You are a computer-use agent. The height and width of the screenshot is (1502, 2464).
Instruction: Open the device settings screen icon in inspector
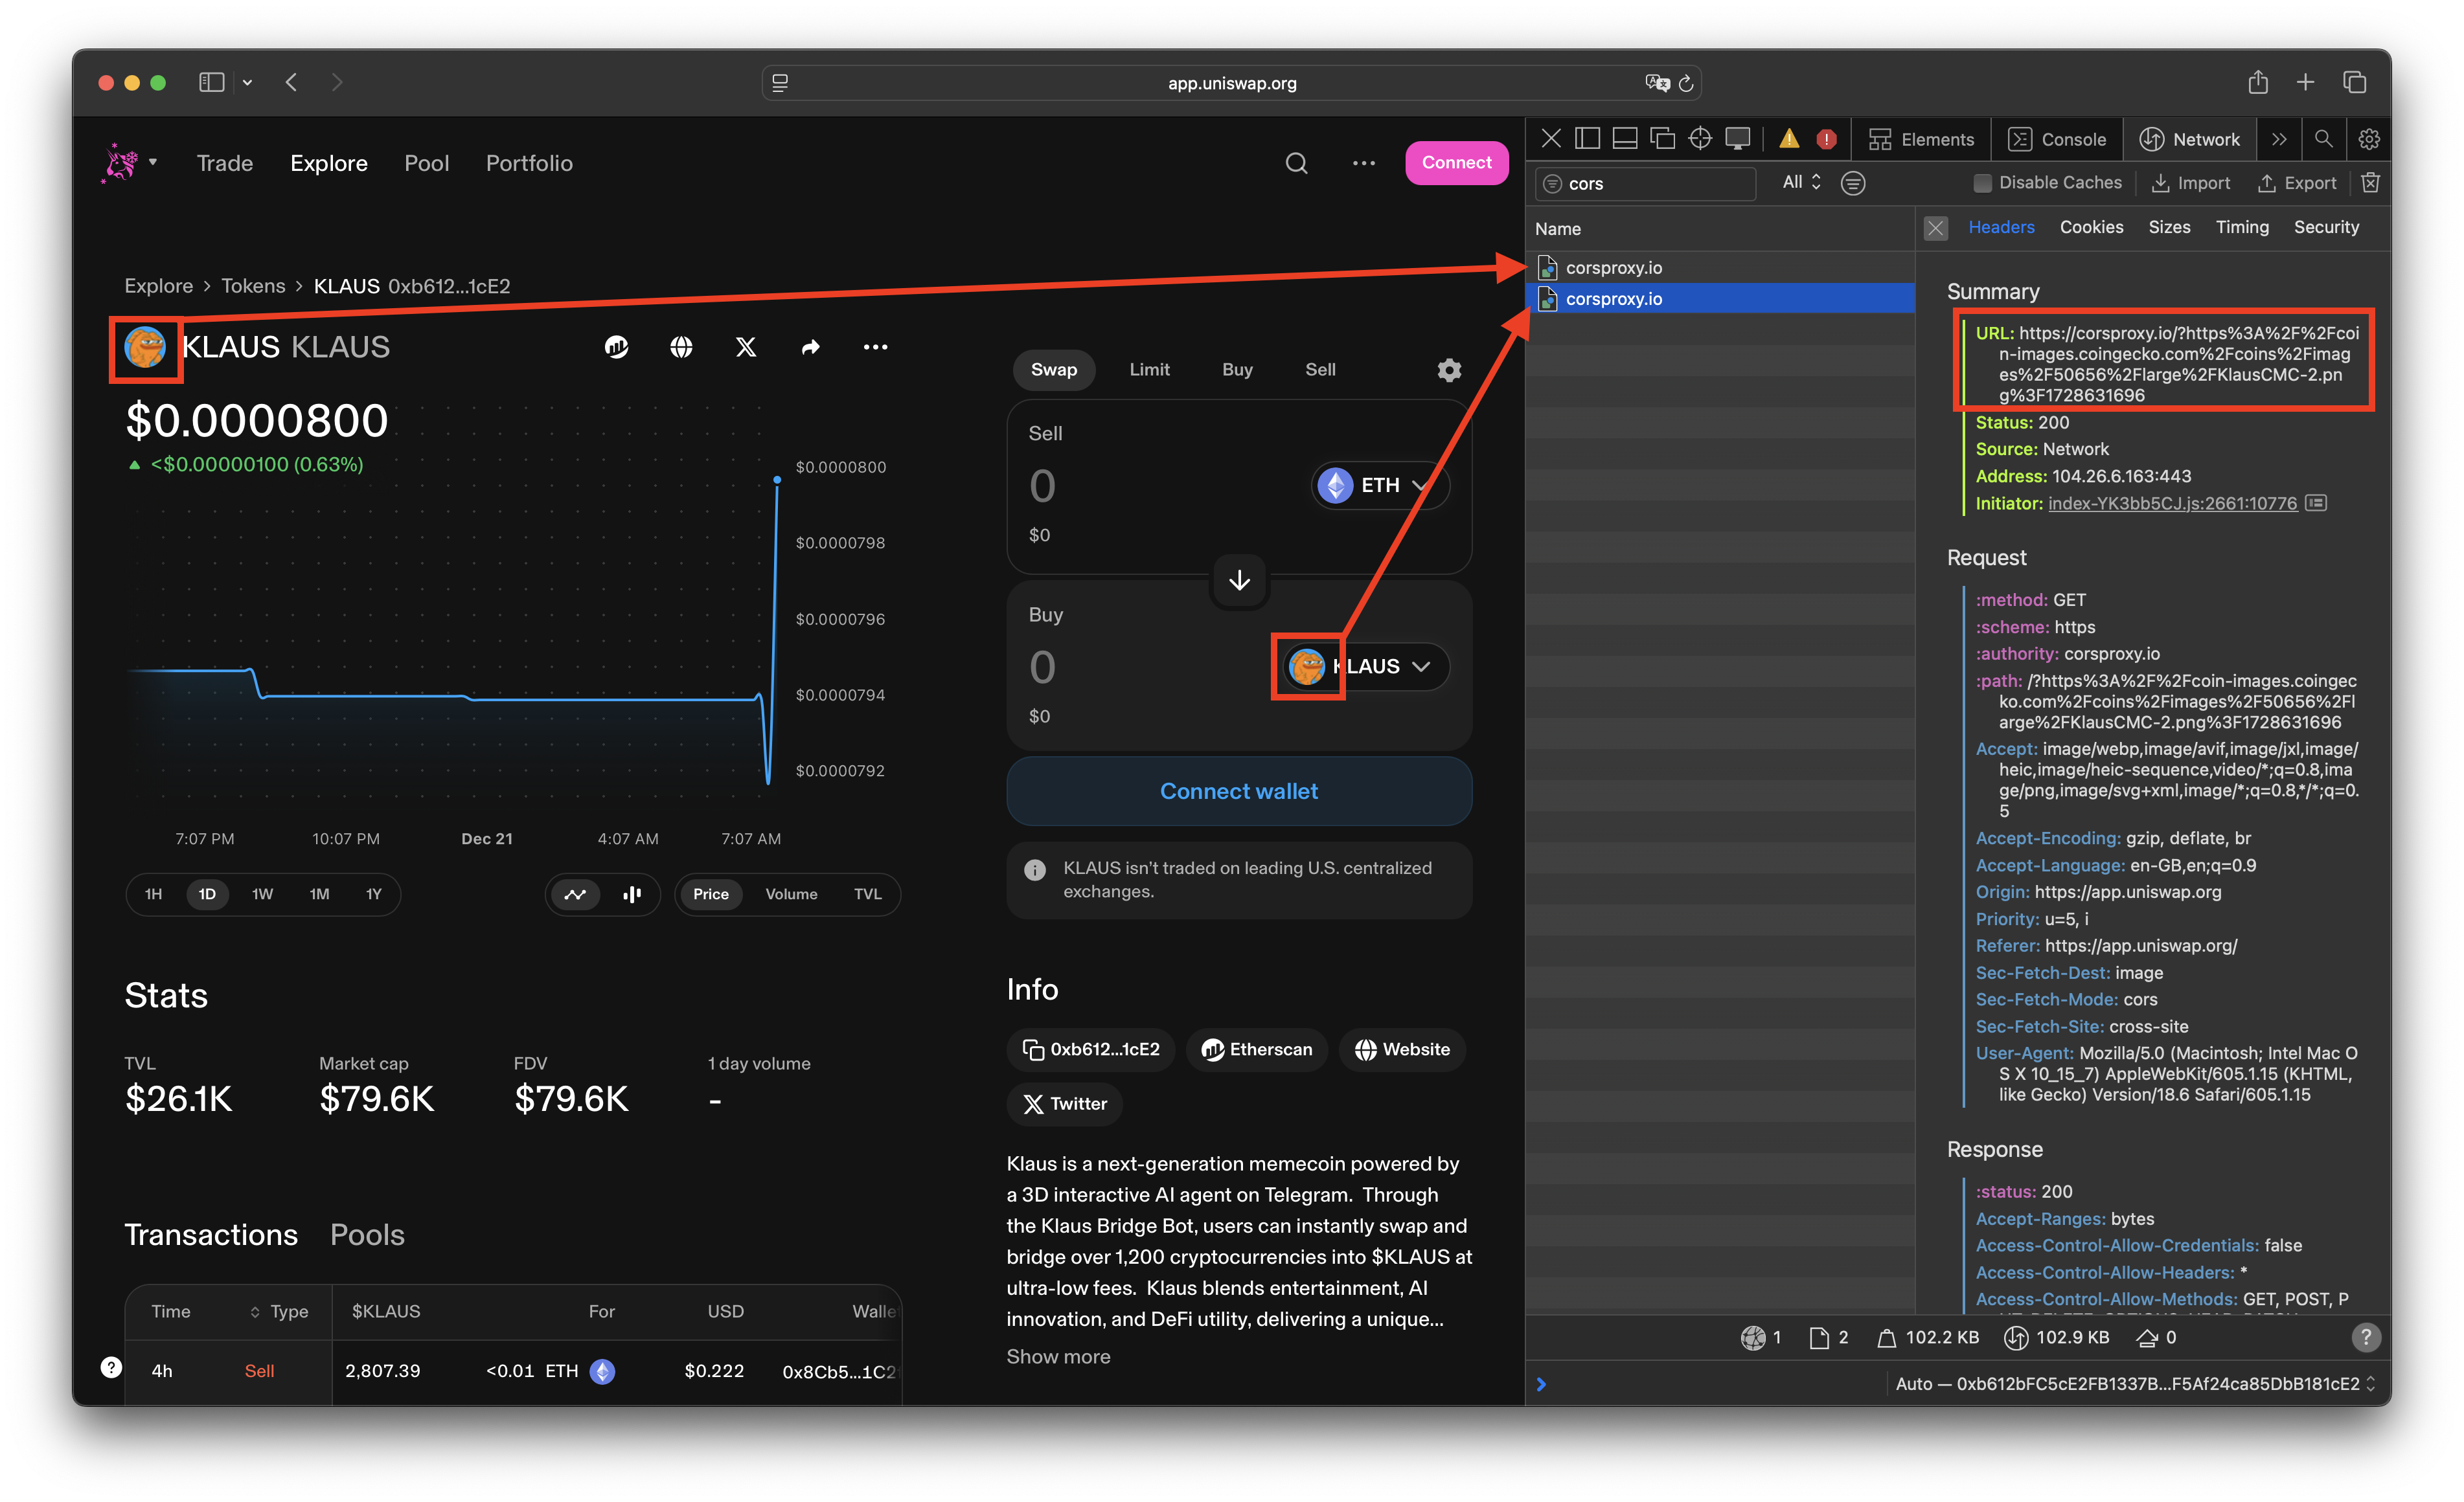pos(1738,139)
